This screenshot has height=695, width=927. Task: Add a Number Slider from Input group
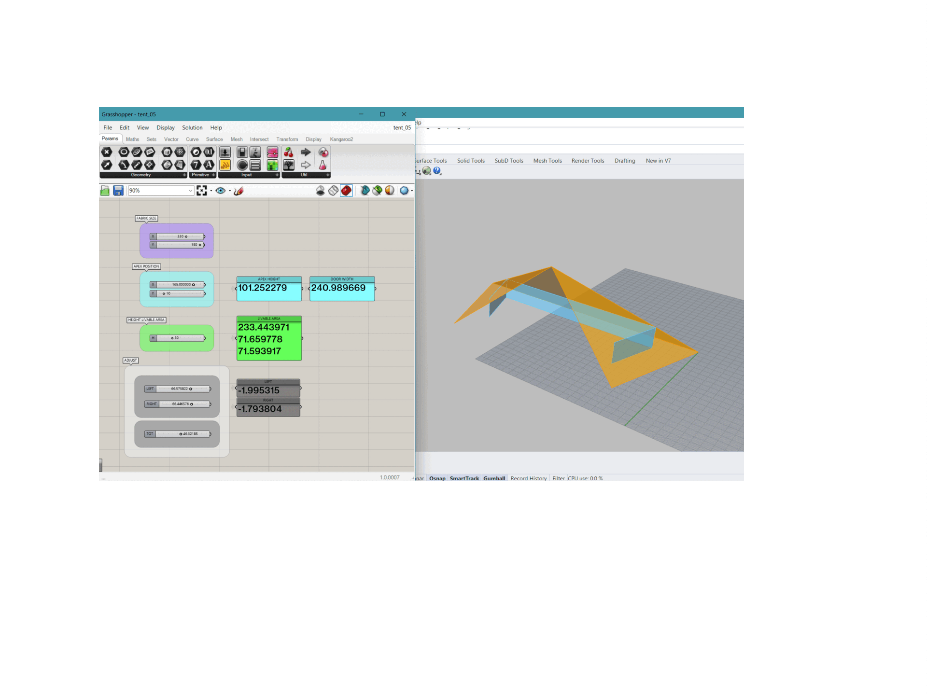coord(225,152)
